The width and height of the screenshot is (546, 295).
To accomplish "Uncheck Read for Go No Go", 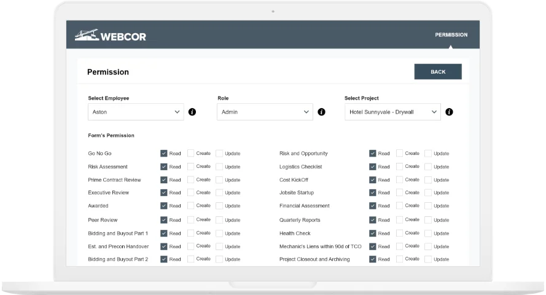I will tap(164, 154).
